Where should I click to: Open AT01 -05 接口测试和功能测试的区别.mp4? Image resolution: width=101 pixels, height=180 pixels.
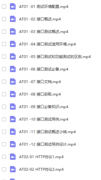(x=55, y=57)
